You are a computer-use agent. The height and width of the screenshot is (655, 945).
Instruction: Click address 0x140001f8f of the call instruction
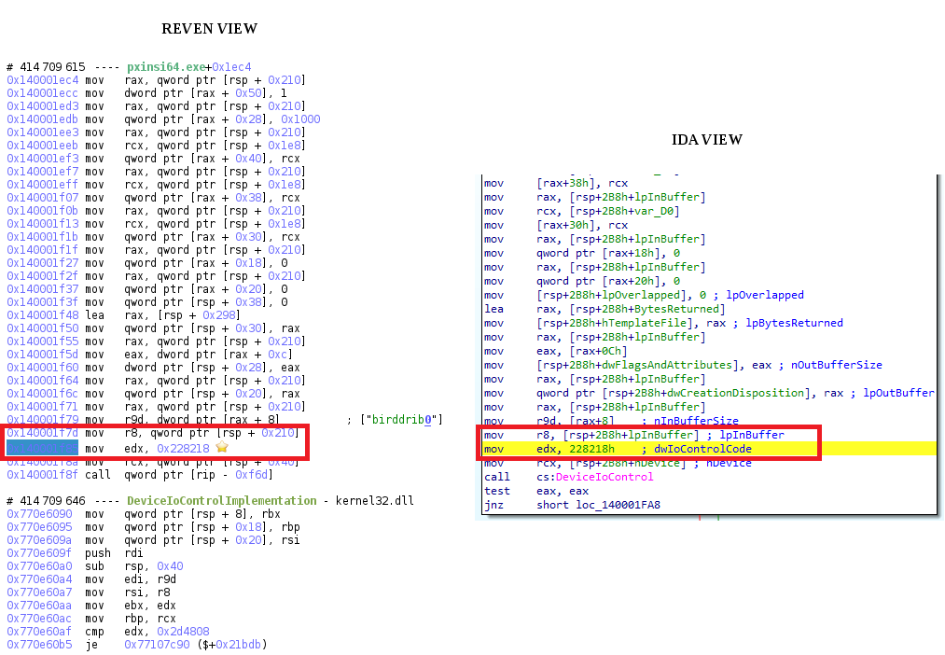pyautogui.click(x=42, y=474)
